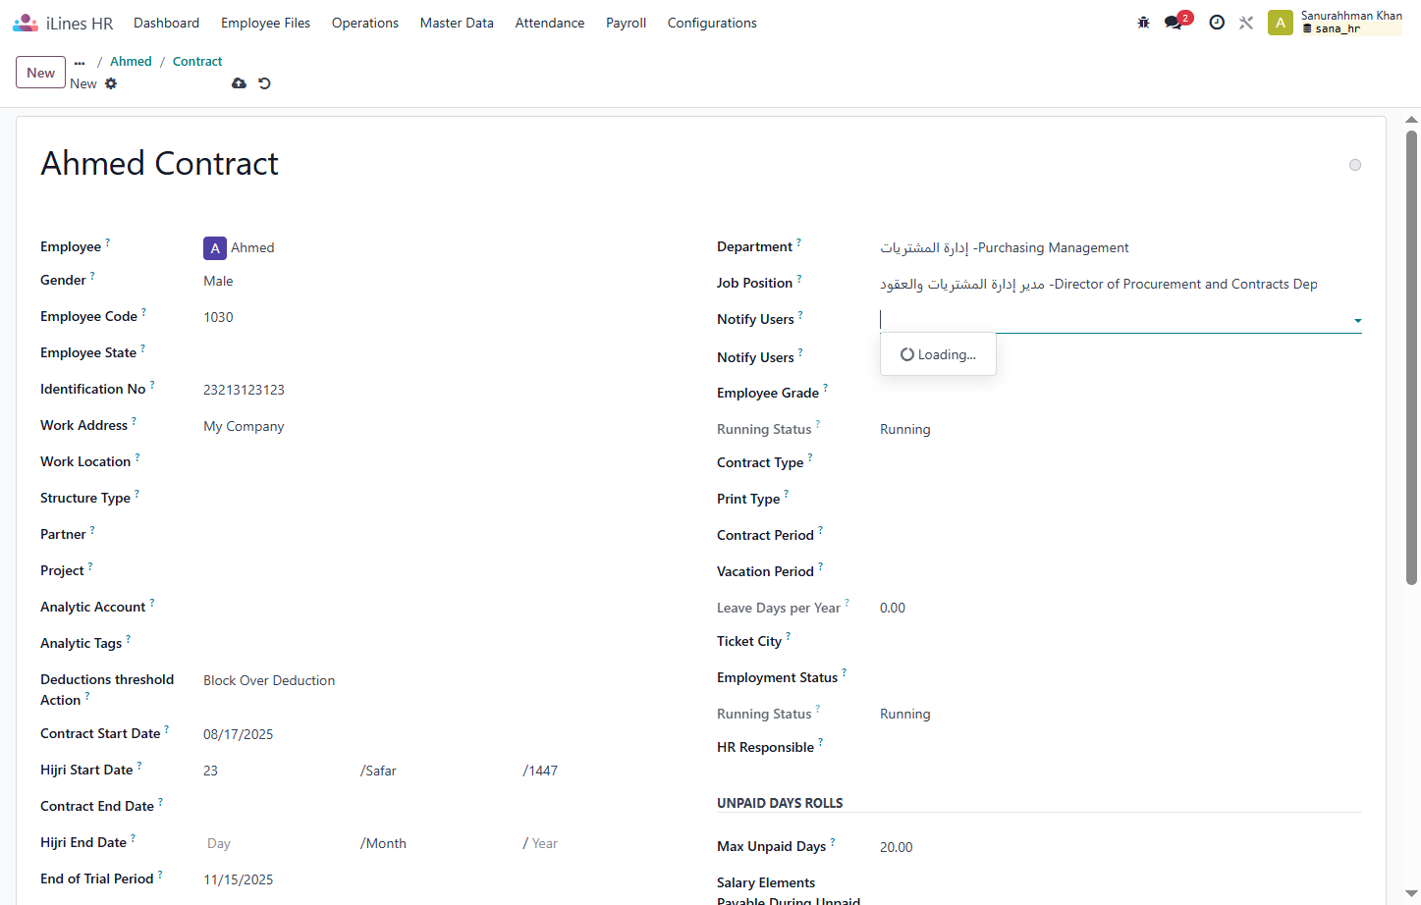Show help tooltip for Max Unpaid Days
Viewport: 1421px width, 905px height.
[833, 841]
